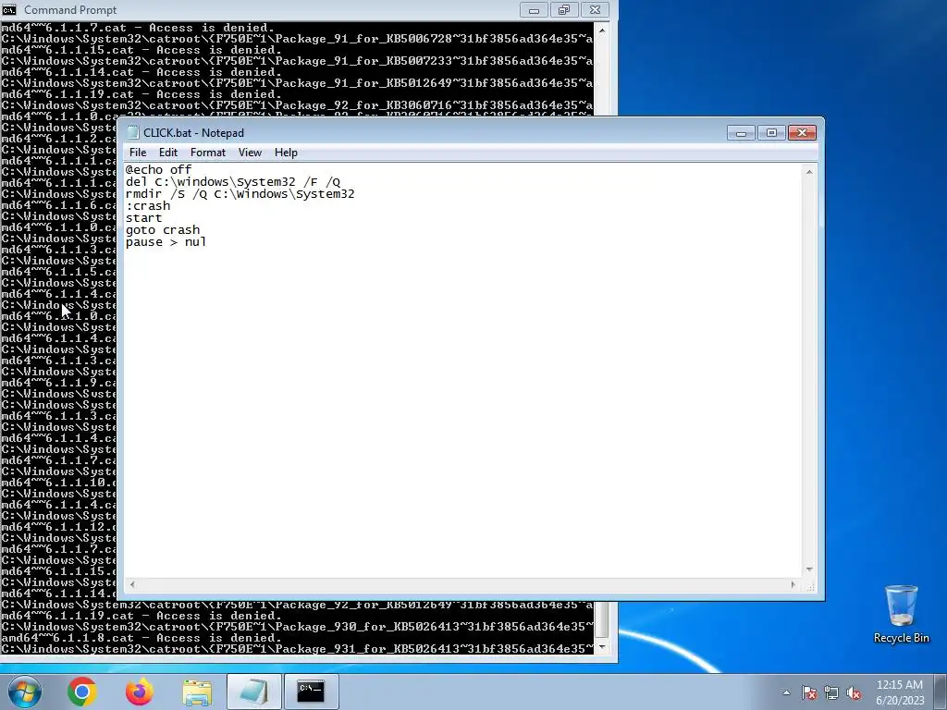This screenshot has width=947, height=710.
Task: Restore down the Command Prompt window
Action: pyautogui.click(x=564, y=10)
